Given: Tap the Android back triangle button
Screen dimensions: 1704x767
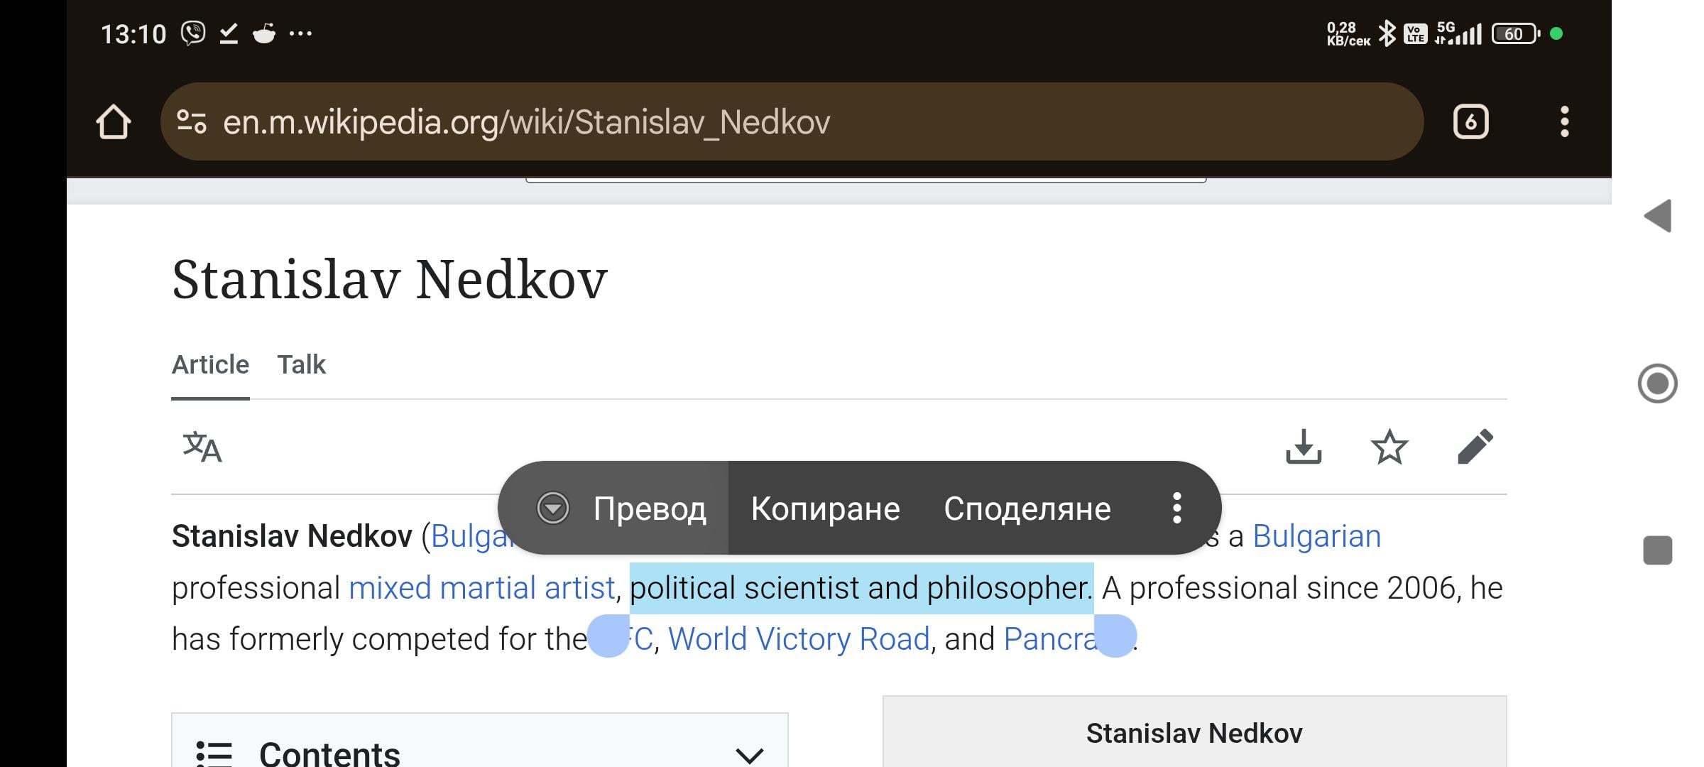Looking at the screenshot, I should point(1658,215).
